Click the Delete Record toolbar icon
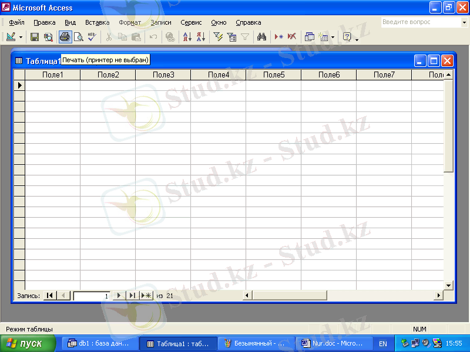The height and width of the screenshot is (352, 470). coord(292,37)
